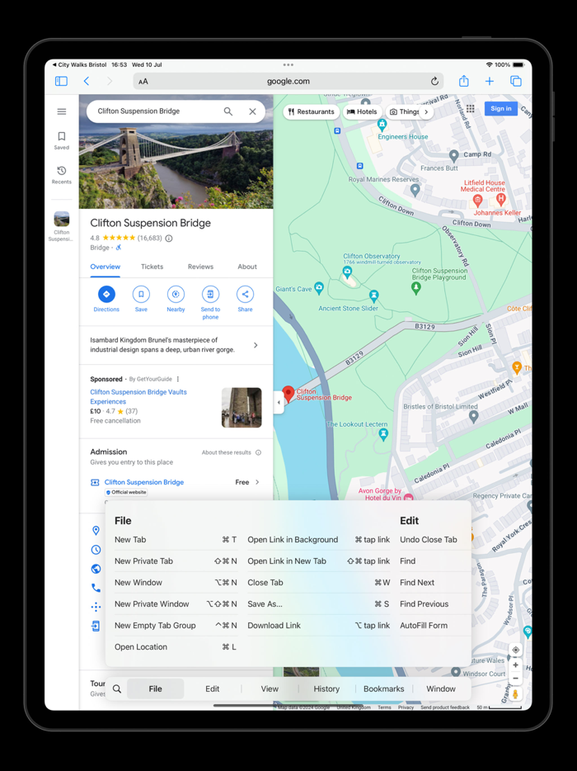Choose Save As… in the File menu

click(x=319, y=603)
